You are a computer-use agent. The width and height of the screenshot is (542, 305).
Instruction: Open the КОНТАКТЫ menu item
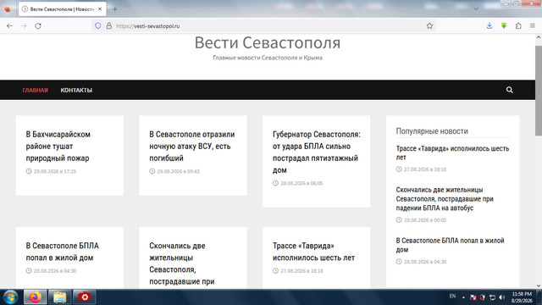pos(76,91)
